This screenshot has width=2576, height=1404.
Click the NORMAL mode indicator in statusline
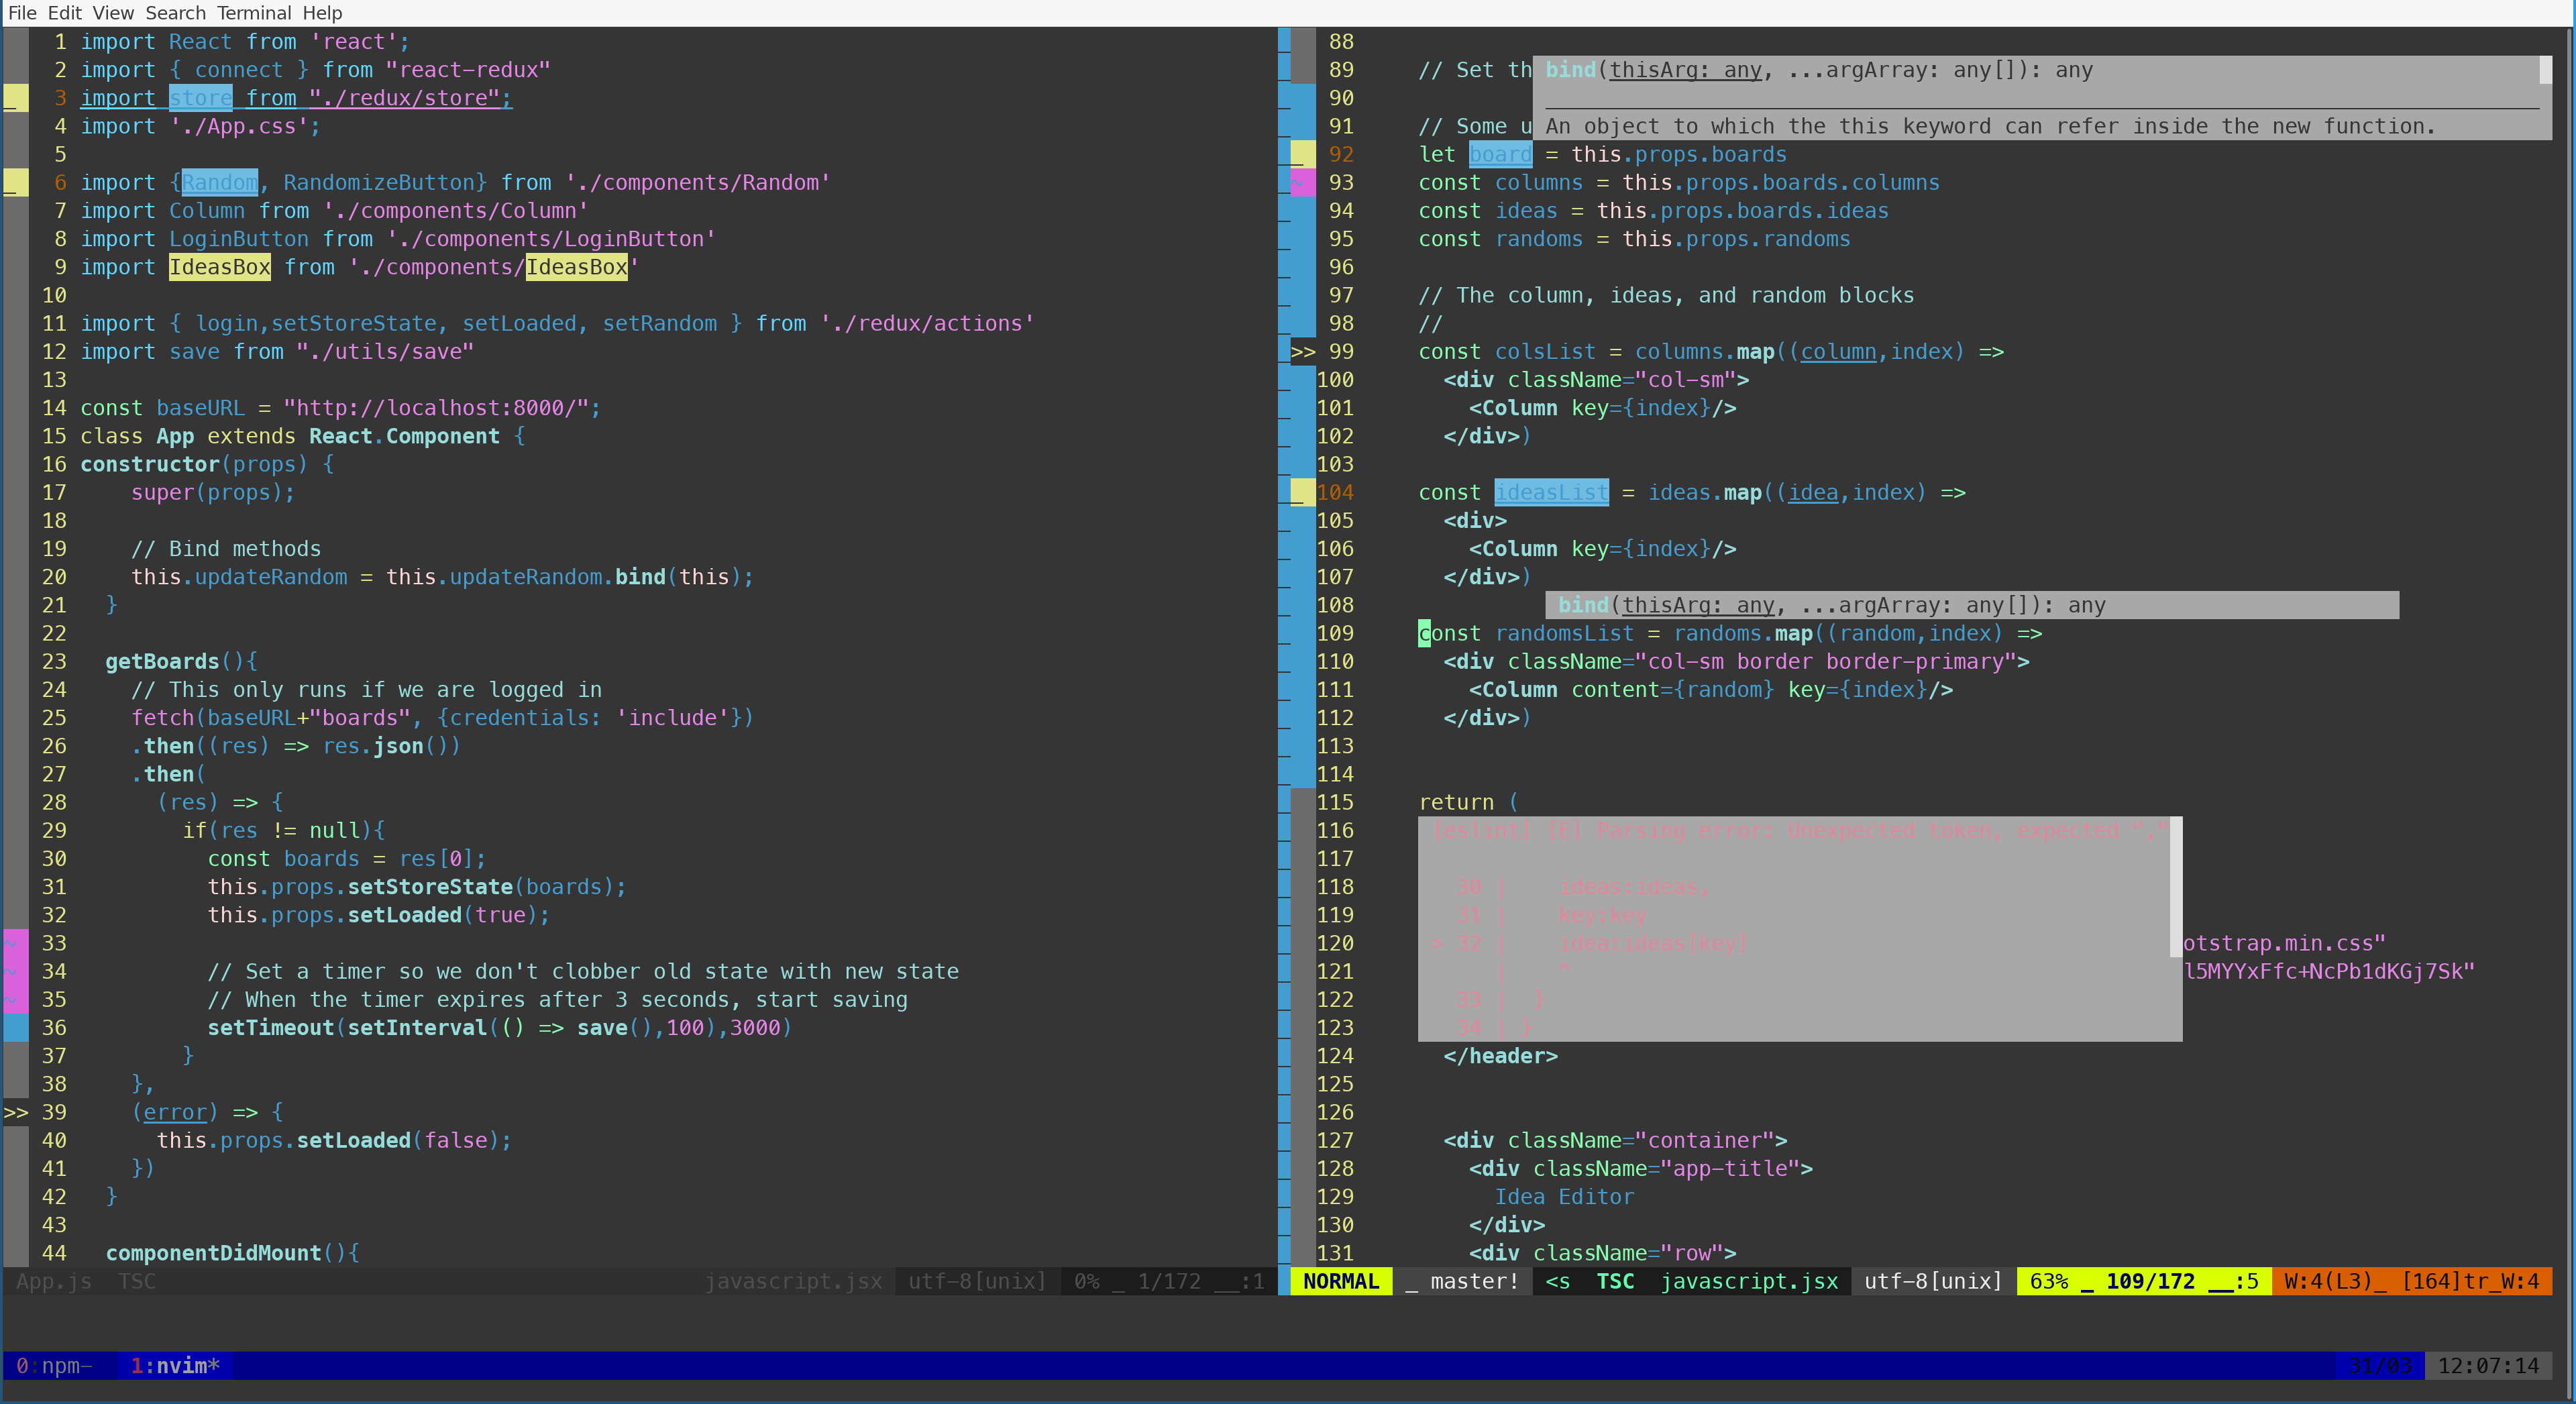coord(1341,1282)
